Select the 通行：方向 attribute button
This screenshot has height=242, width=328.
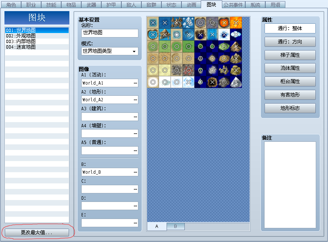[x=290, y=42]
